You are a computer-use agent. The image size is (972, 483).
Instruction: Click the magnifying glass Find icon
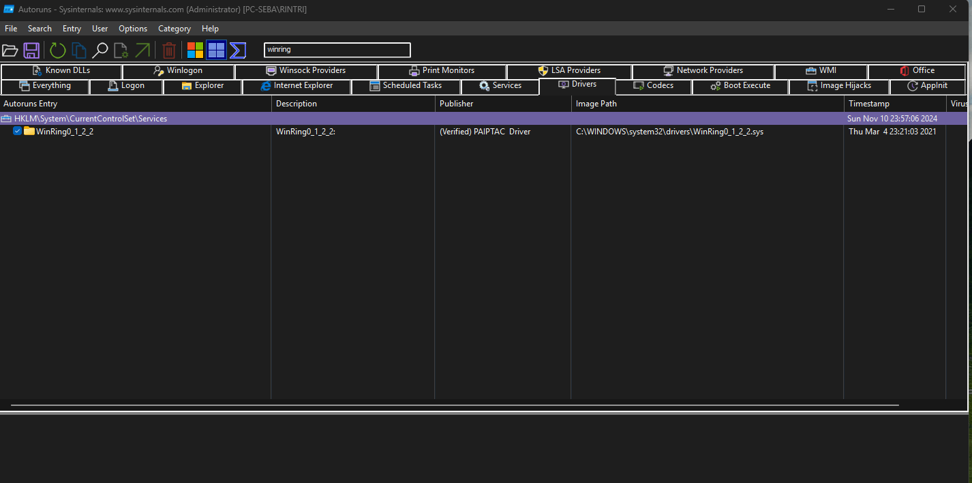pyautogui.click(x=100, y=50)
